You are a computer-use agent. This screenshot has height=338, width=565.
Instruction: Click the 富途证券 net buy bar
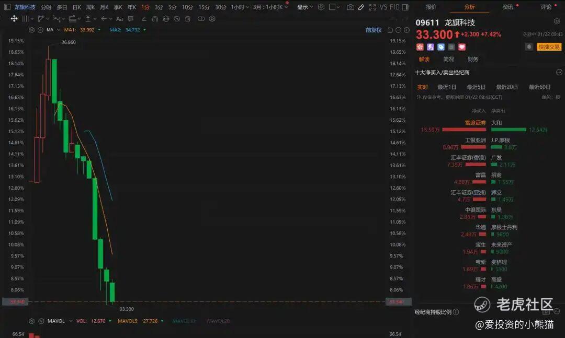[464, 130]
